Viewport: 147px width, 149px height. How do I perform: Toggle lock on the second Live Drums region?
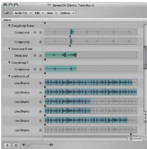[x=40, y=92]
